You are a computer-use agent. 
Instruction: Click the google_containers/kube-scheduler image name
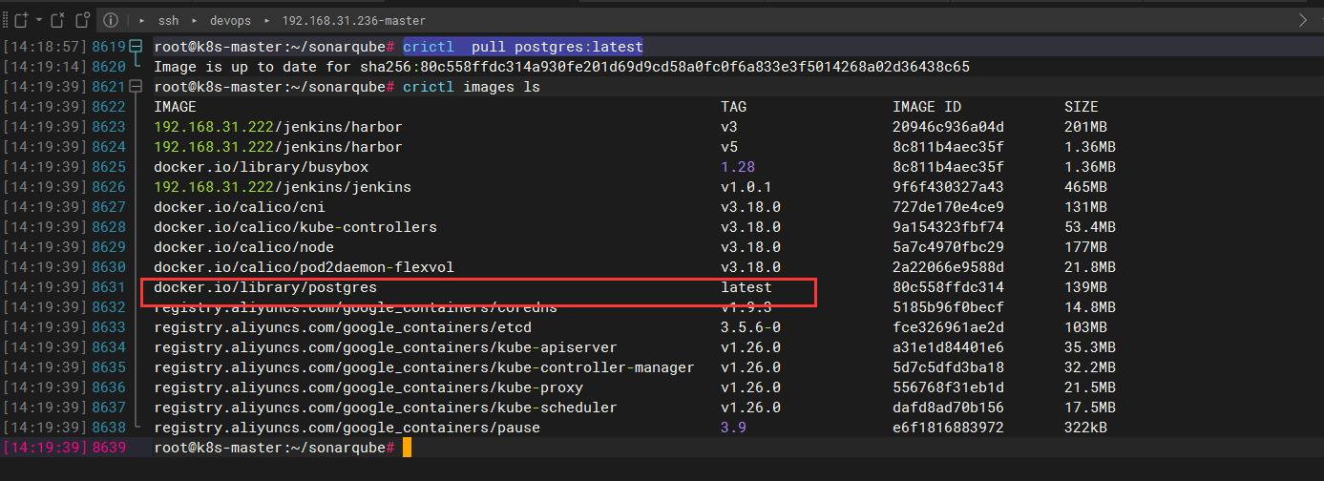tap(386, 408)
